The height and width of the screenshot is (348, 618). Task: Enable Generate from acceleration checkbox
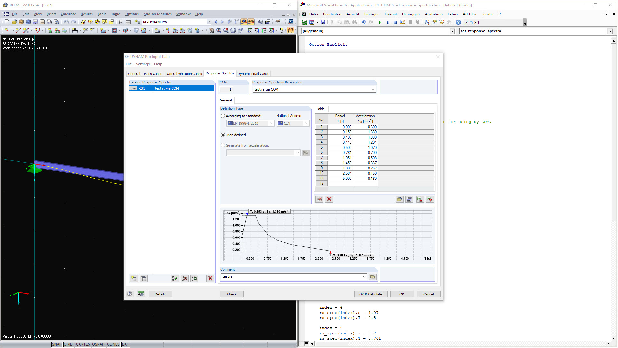point(223,145)
